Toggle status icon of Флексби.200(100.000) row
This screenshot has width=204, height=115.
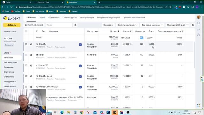pyautogui.click(x=26, y=87)
